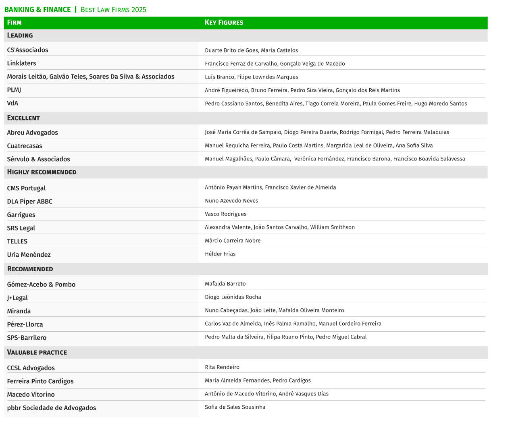Open Sérvulo & Associados entry
Screen dimensions: 512x424
pyautogui.click(x=38, y=159)
